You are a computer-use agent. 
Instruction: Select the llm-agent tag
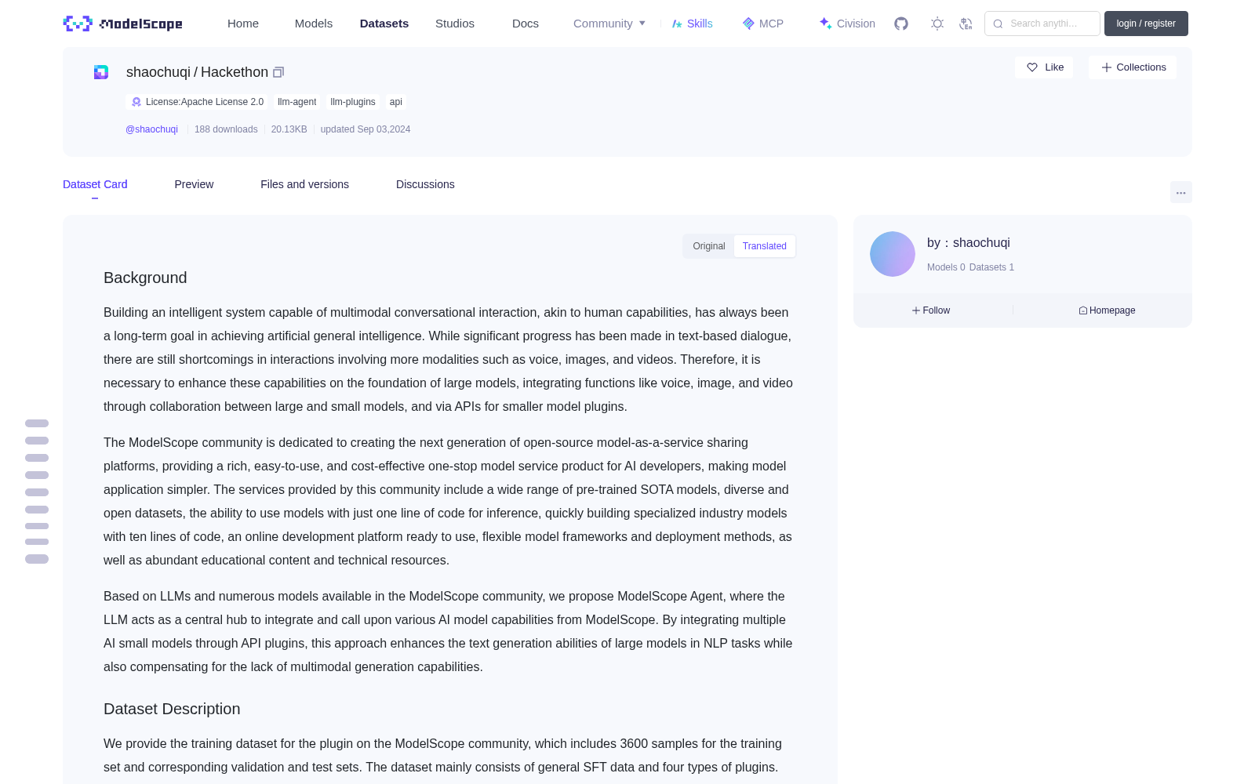[x=296, y=102]
